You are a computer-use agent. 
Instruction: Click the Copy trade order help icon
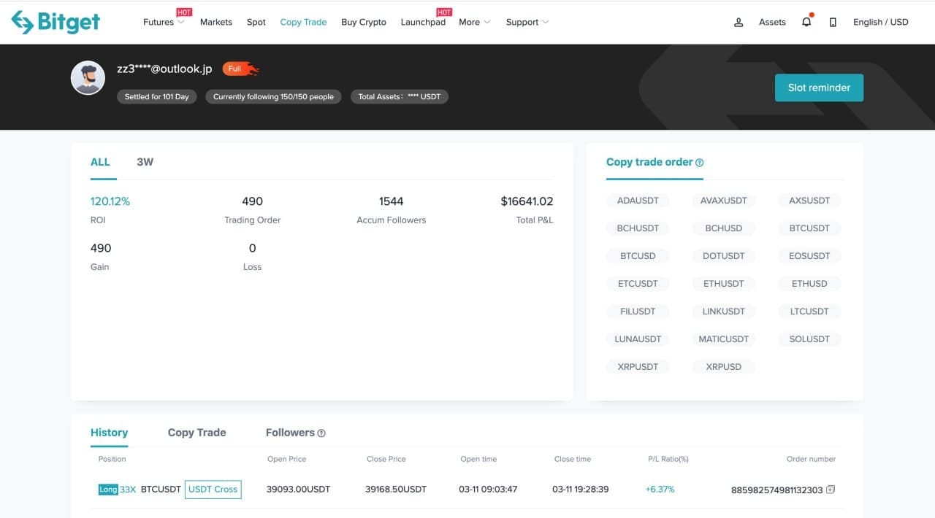click(700, 163)
